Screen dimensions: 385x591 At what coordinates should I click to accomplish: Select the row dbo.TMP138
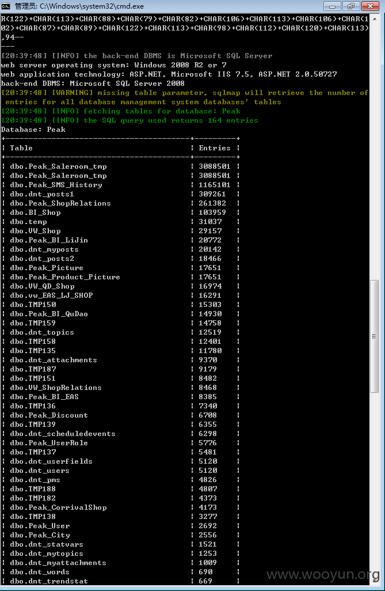pyautogui.click(x=120, y=517)
